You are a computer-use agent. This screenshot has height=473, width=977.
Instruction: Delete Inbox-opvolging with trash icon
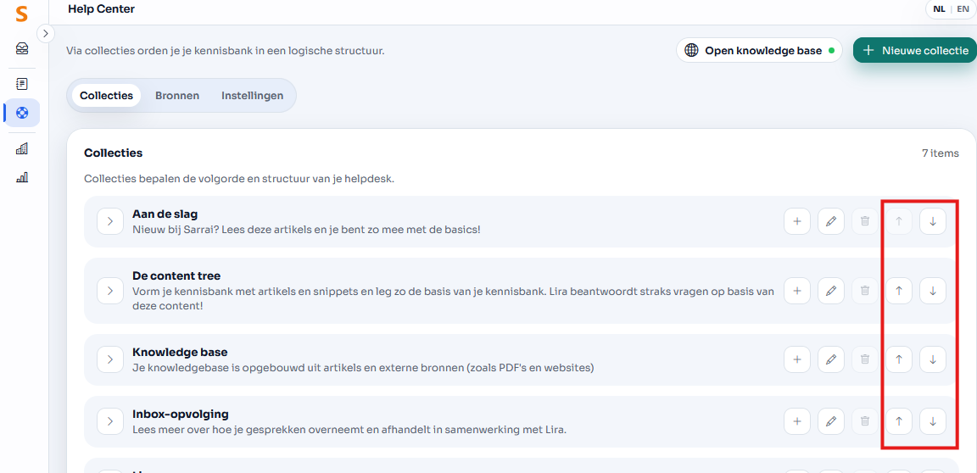(x=865, y=421)
